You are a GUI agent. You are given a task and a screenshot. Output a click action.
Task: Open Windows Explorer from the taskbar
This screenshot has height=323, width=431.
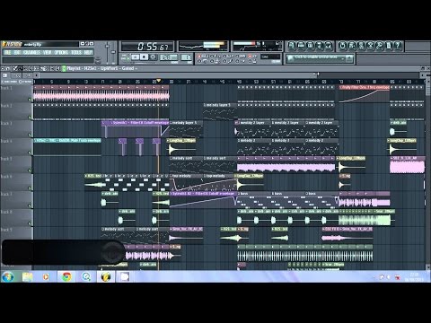click(x=28, y=277)
